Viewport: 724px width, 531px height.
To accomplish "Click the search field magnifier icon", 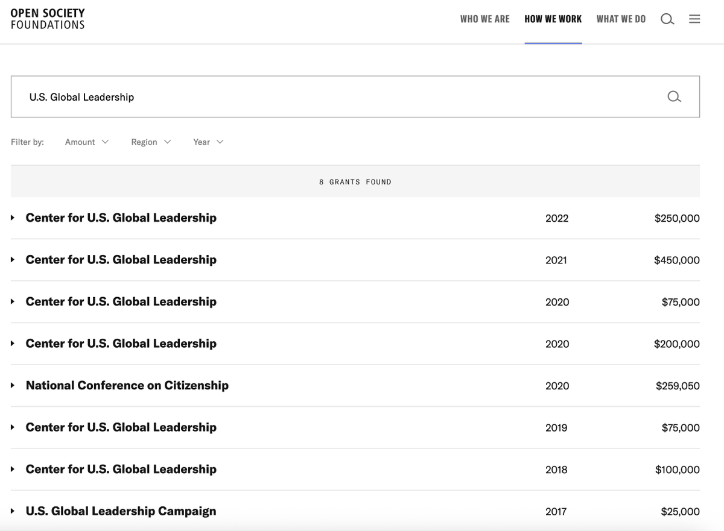I will 674,96.
